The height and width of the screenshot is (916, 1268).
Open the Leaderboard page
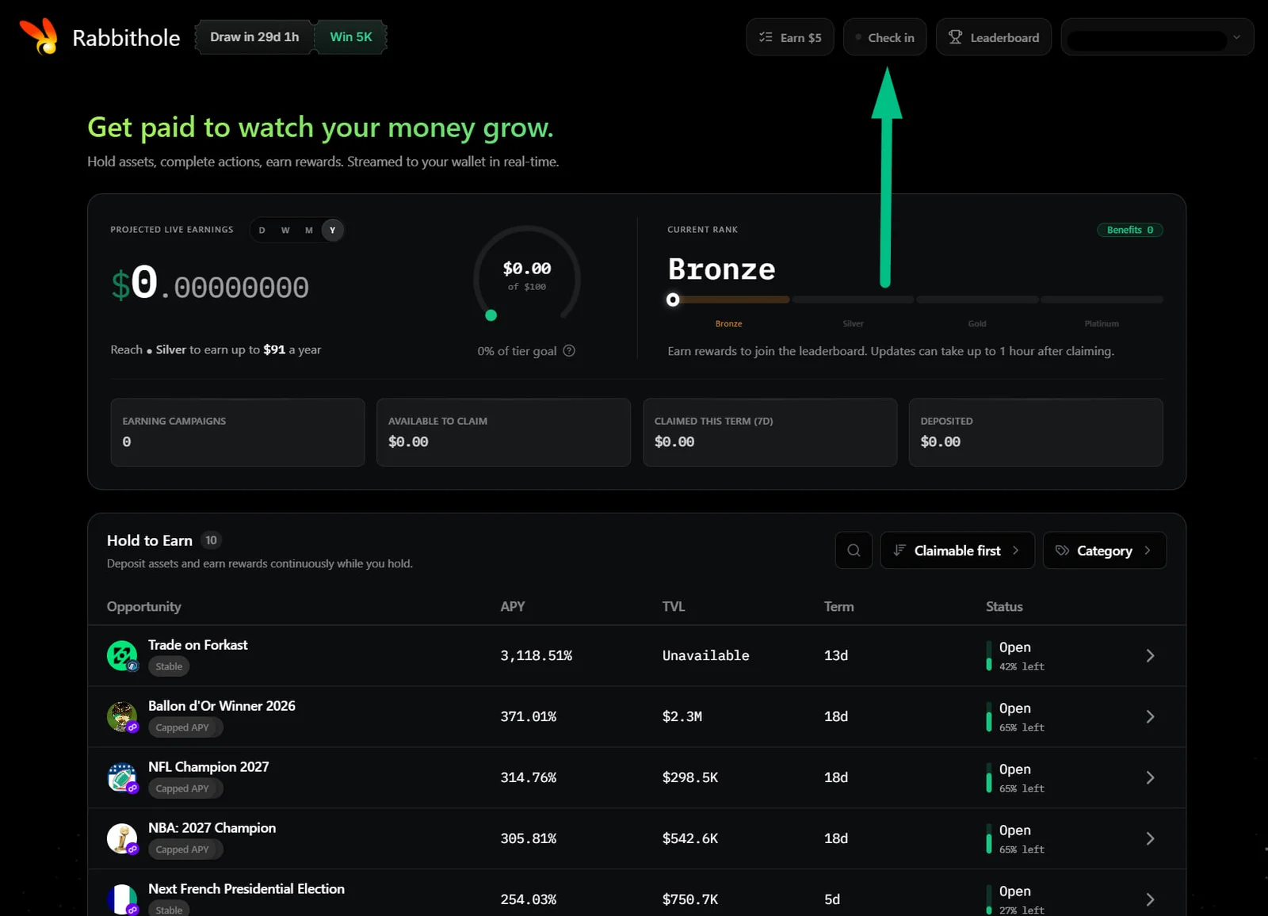click(994, 37)
